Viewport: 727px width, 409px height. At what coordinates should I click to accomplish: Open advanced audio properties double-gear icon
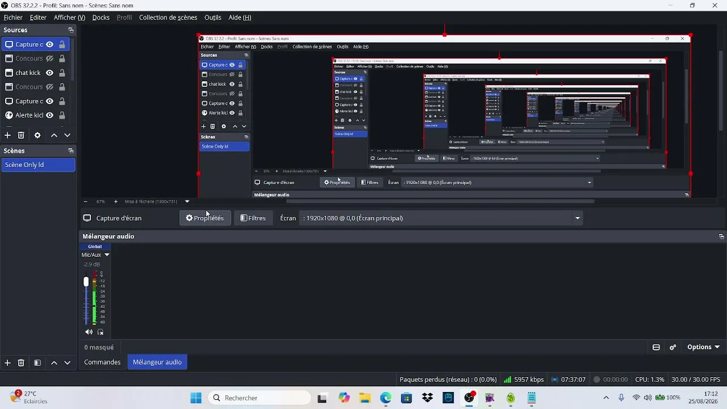673,347
